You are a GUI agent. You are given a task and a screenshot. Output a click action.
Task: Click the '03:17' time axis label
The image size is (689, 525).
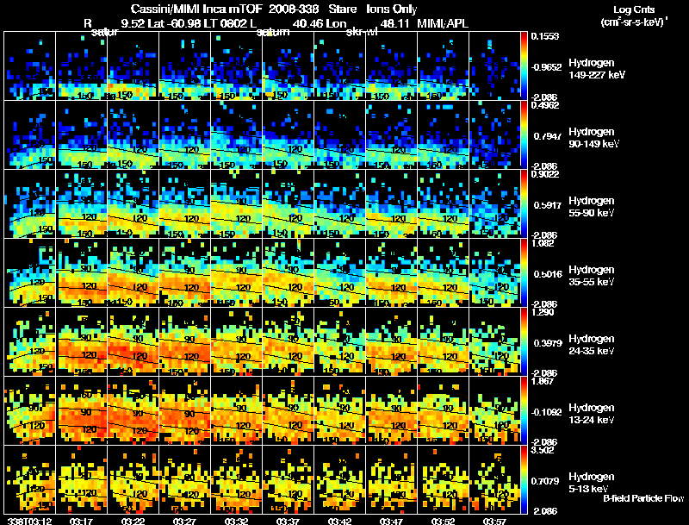click(x=81, y=521)
